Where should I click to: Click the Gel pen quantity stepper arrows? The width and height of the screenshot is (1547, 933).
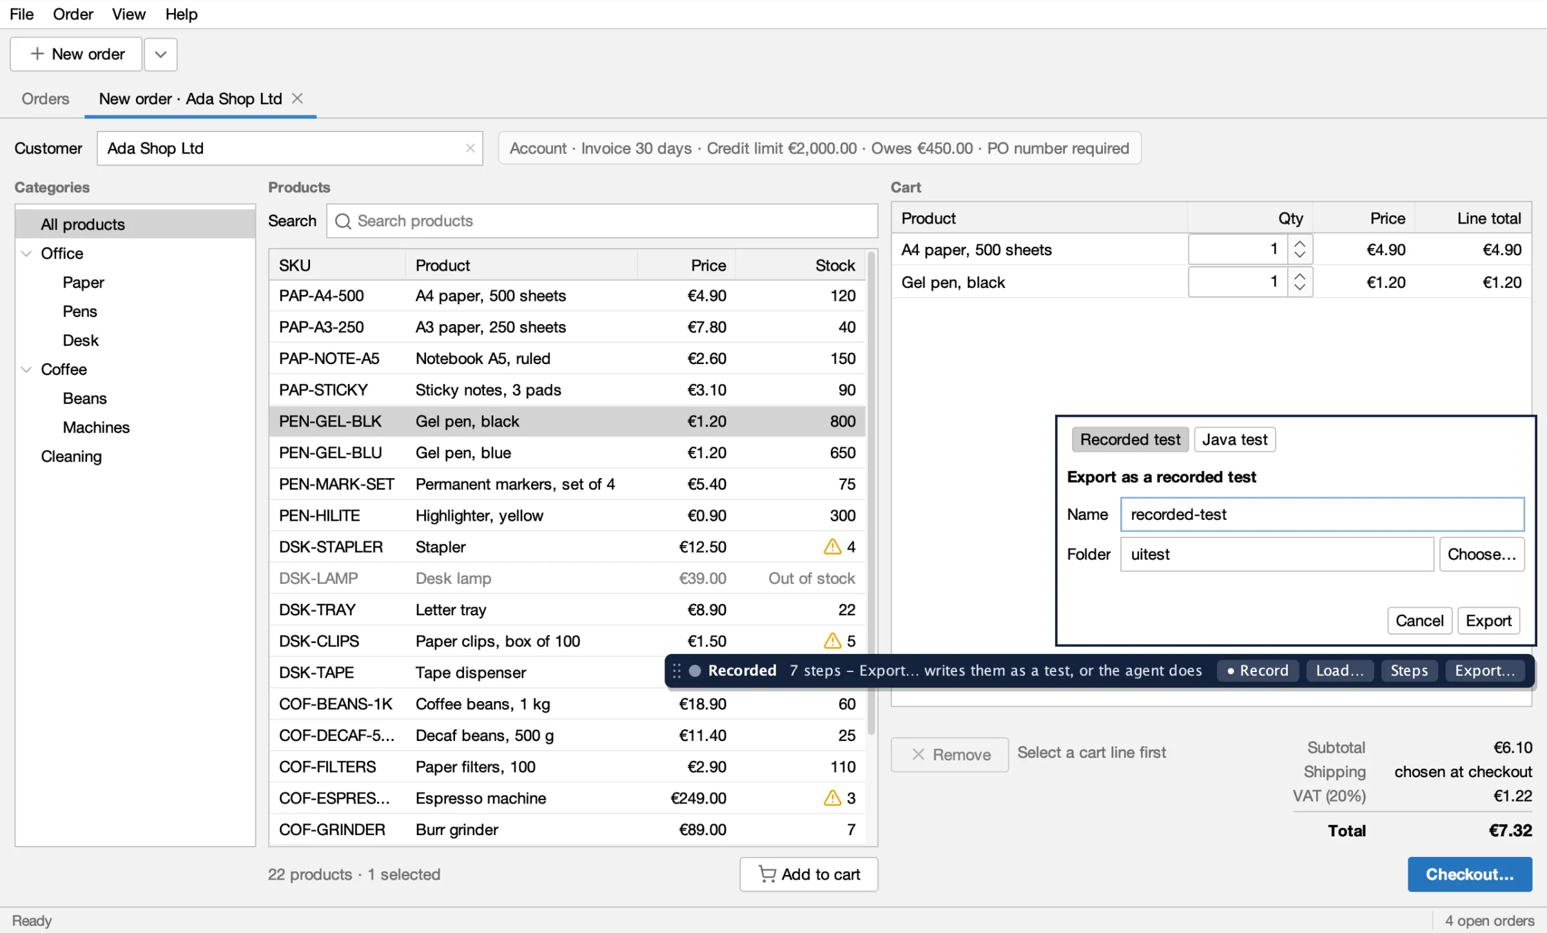pyautogui.click(x=1300, y=282)
